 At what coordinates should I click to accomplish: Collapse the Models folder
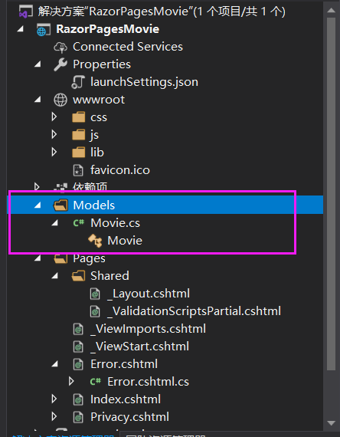coord(38,205)
